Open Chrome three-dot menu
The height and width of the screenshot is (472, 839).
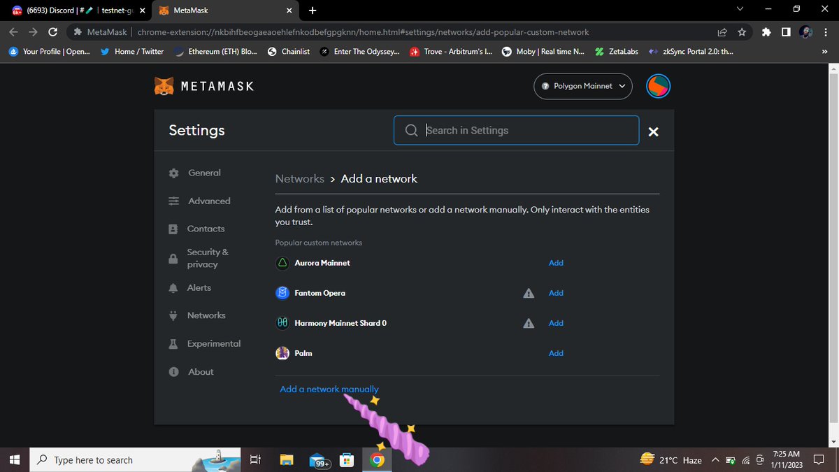point(827,32)
